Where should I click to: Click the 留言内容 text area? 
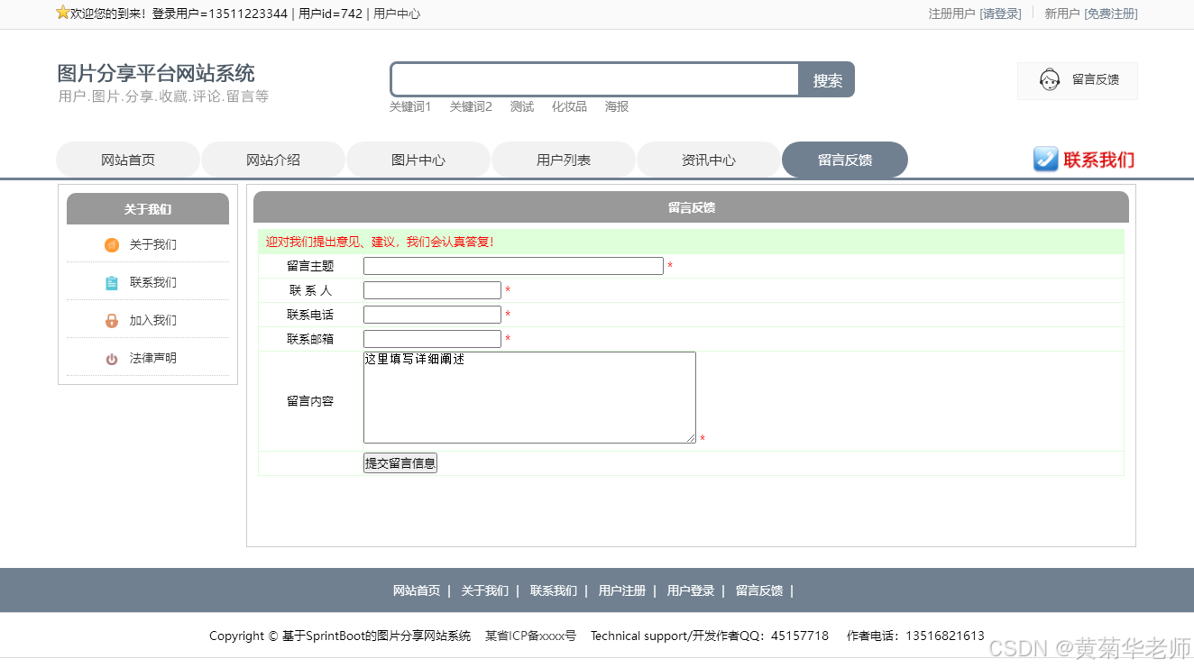pos(528,397)
